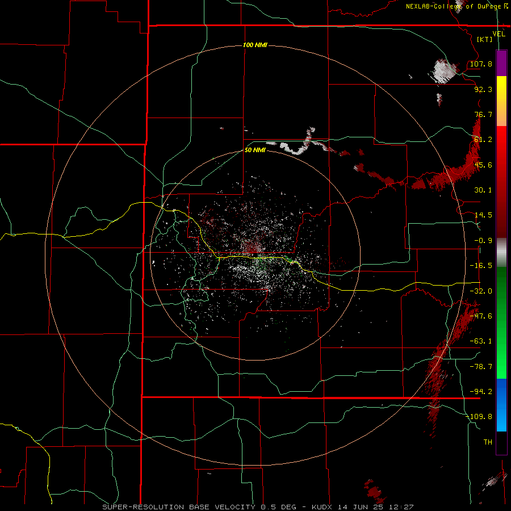The width and height of the screenshot is (511, 511).
Task: Click the 14.5 velocity scale value
Action: 483,215
